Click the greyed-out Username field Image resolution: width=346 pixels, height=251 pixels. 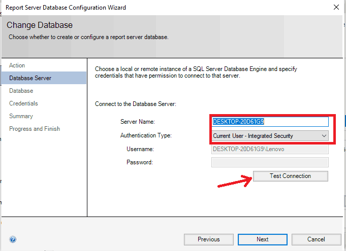click(x=270, y=149)
